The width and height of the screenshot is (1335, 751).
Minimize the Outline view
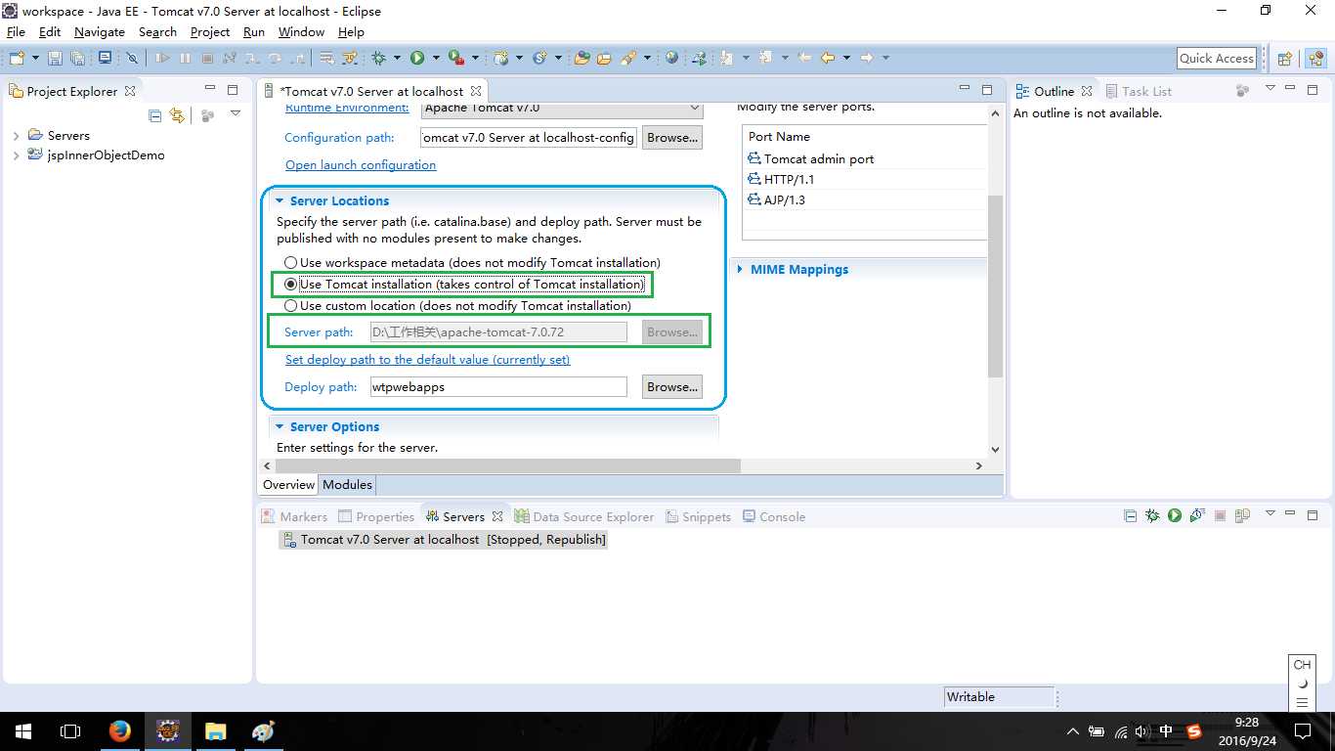coord(1291,90)
